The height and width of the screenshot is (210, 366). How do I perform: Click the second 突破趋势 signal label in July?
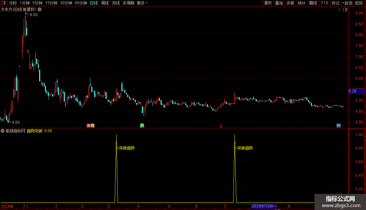245,148
